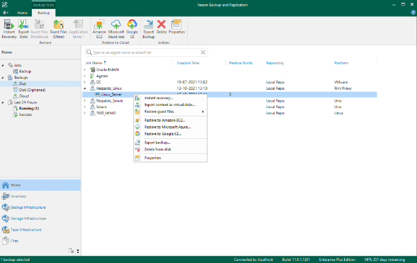The height and width of the screenshot is (263, 417).
Task: Focus the object name search field
Action: click(146, 52)
